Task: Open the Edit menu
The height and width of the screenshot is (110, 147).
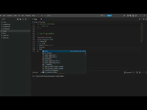Action: (4, 16)
